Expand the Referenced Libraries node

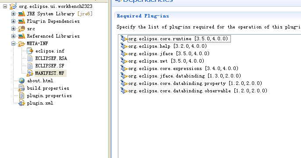(x=13, y=36)
